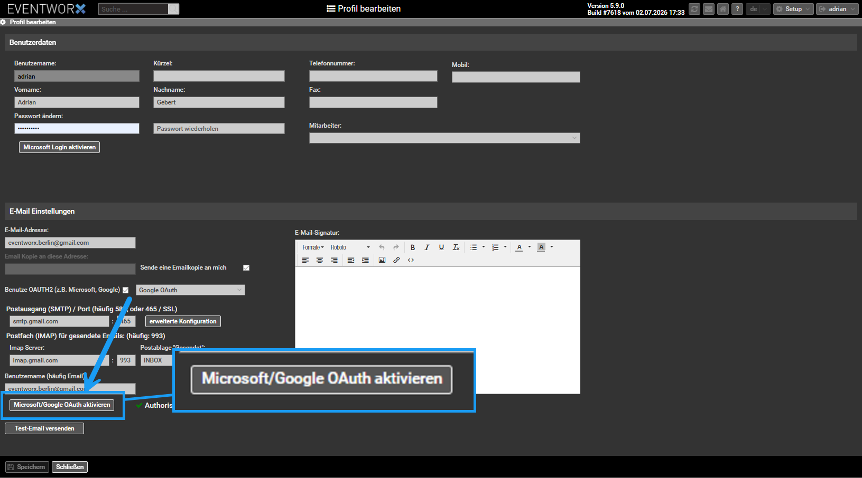Open the Roboto font dropdown
The image size is (862, 478).
pos(350,247)
